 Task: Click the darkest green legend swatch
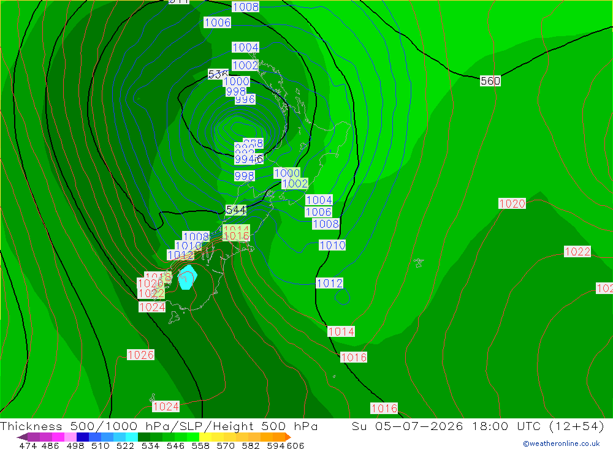[x=144, y=437]
